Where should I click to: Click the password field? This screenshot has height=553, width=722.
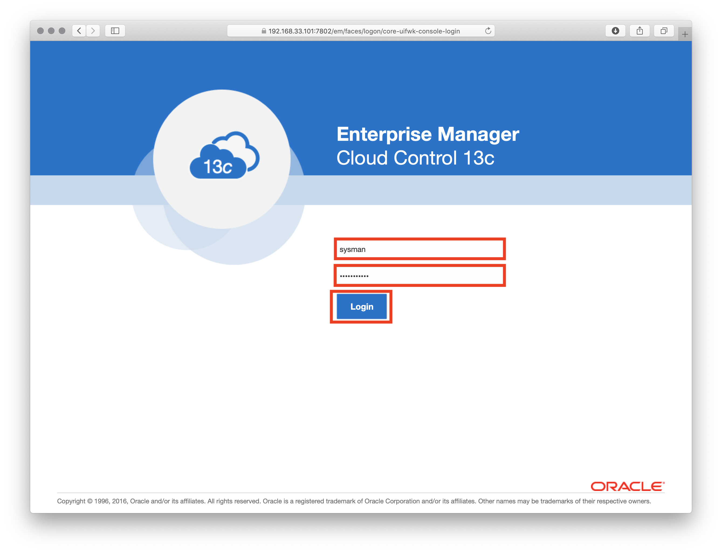coord(420,275)
